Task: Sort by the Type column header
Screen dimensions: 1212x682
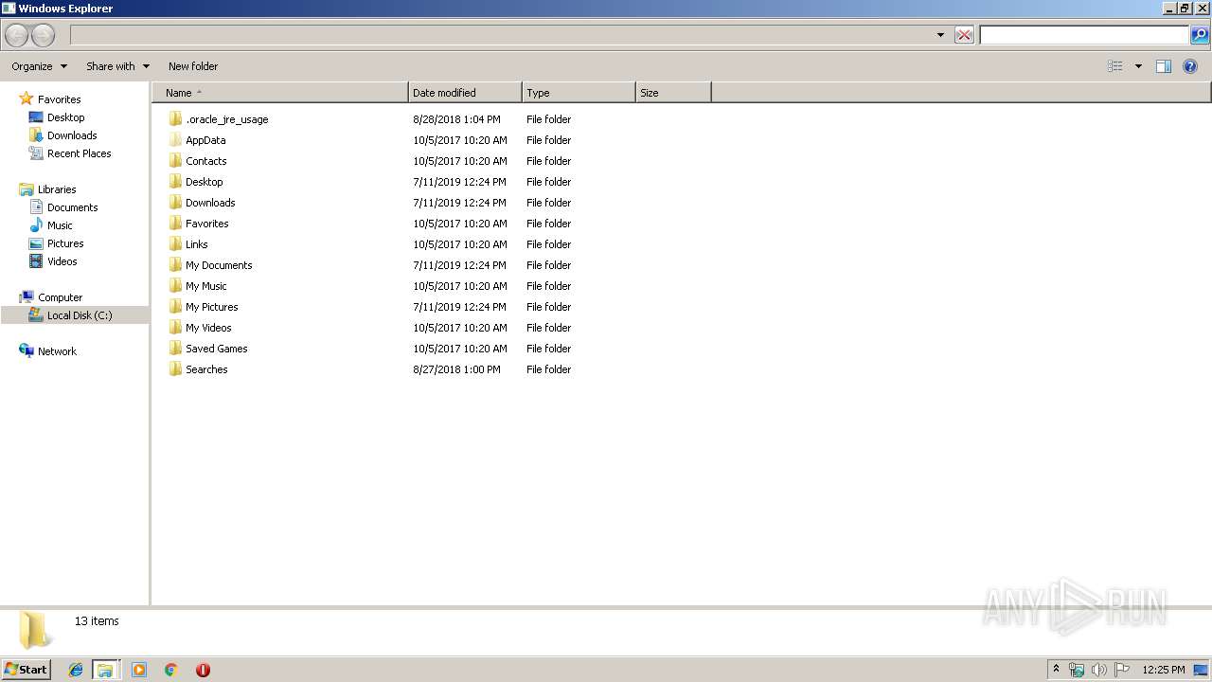Action: coord(579,93)
